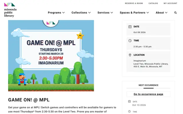Open the site search magnifier icon
This screenshot has height=114, width=183.
(x=175, y=13)
